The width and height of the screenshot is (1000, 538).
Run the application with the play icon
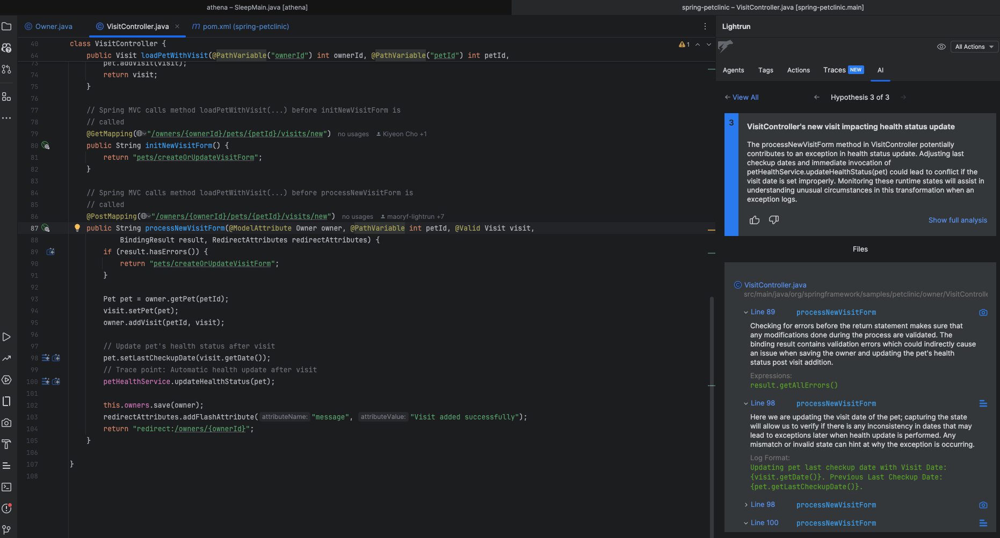6,337
